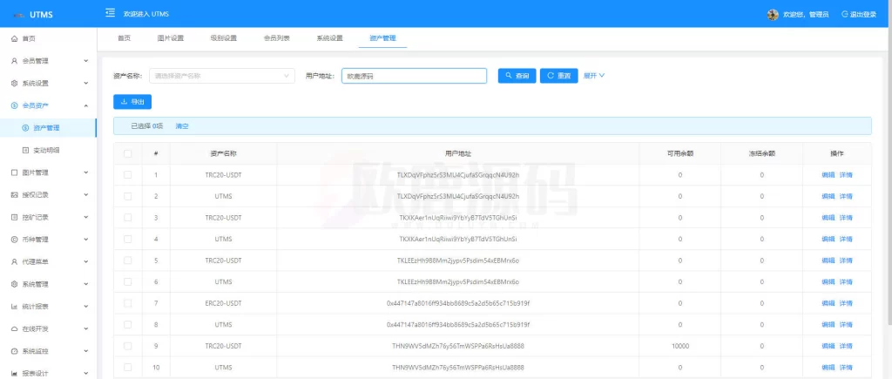Click the 重置 reset button
Viewport: 892px width, 379px height.
[x=558, y=76]
